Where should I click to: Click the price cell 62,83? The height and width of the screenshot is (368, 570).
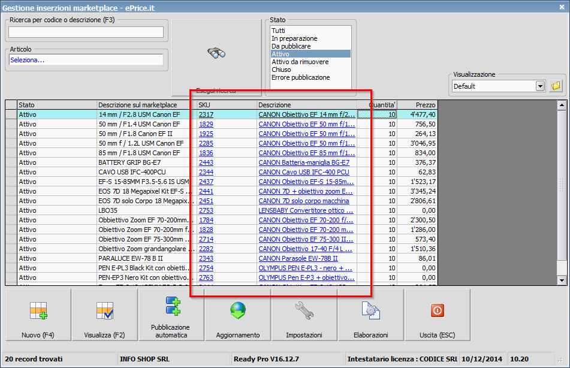pyautogui.click(x=417, y=172)
